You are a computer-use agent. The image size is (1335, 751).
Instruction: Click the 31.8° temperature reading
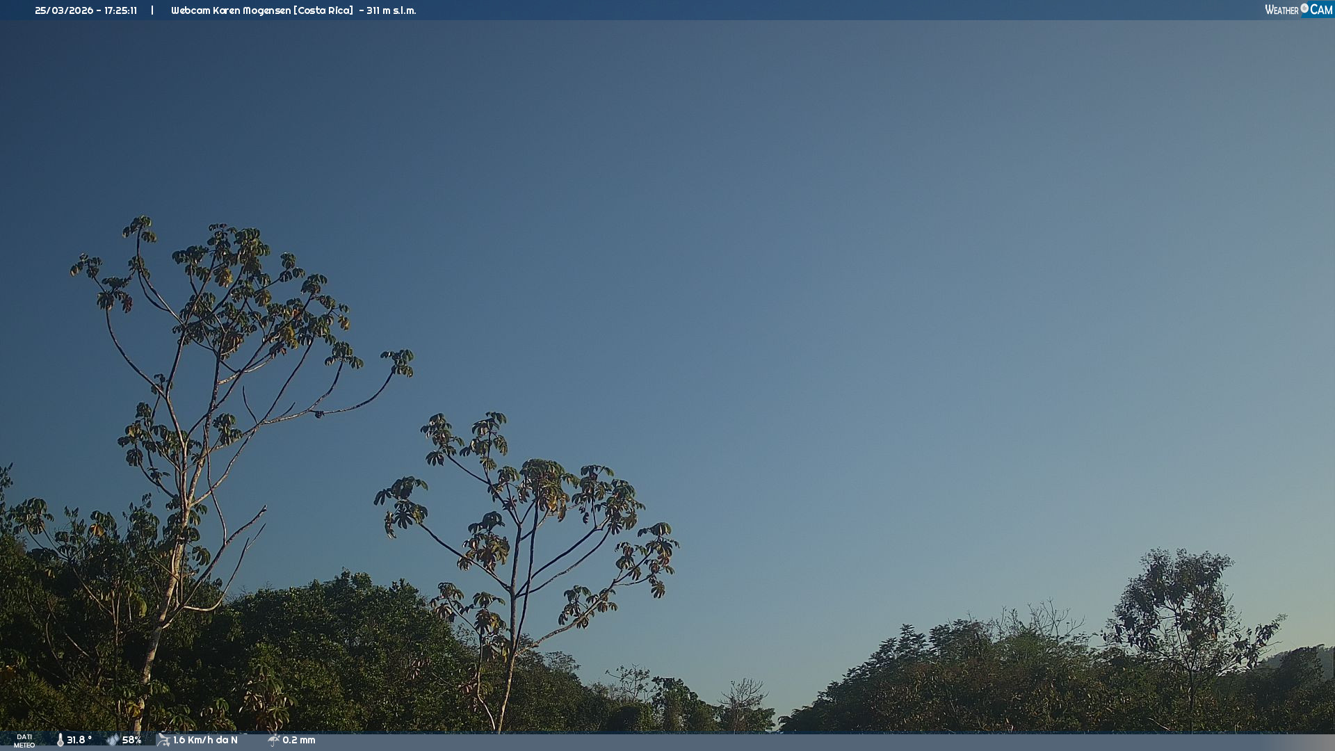[79, 740]
